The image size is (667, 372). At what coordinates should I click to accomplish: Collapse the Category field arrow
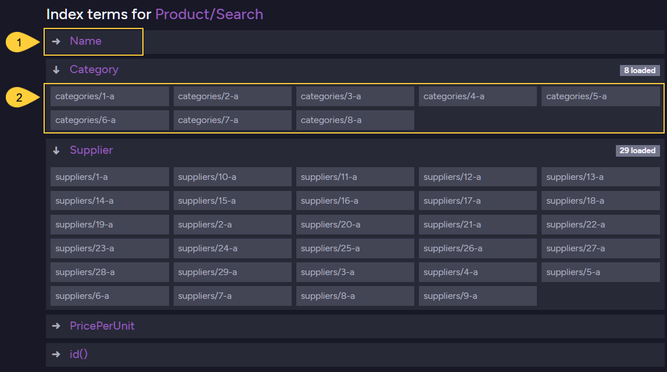(x=56, y=70)
